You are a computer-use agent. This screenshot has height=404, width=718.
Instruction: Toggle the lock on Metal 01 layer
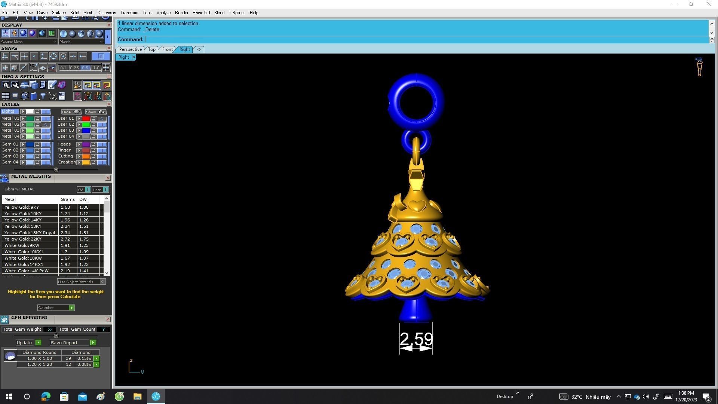(x=37, y=119)
